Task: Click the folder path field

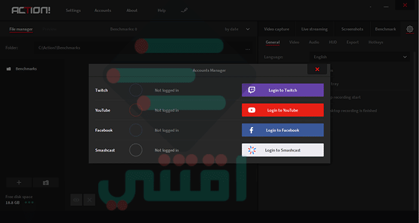Action: pyautogui.click(x=139, y=48)
